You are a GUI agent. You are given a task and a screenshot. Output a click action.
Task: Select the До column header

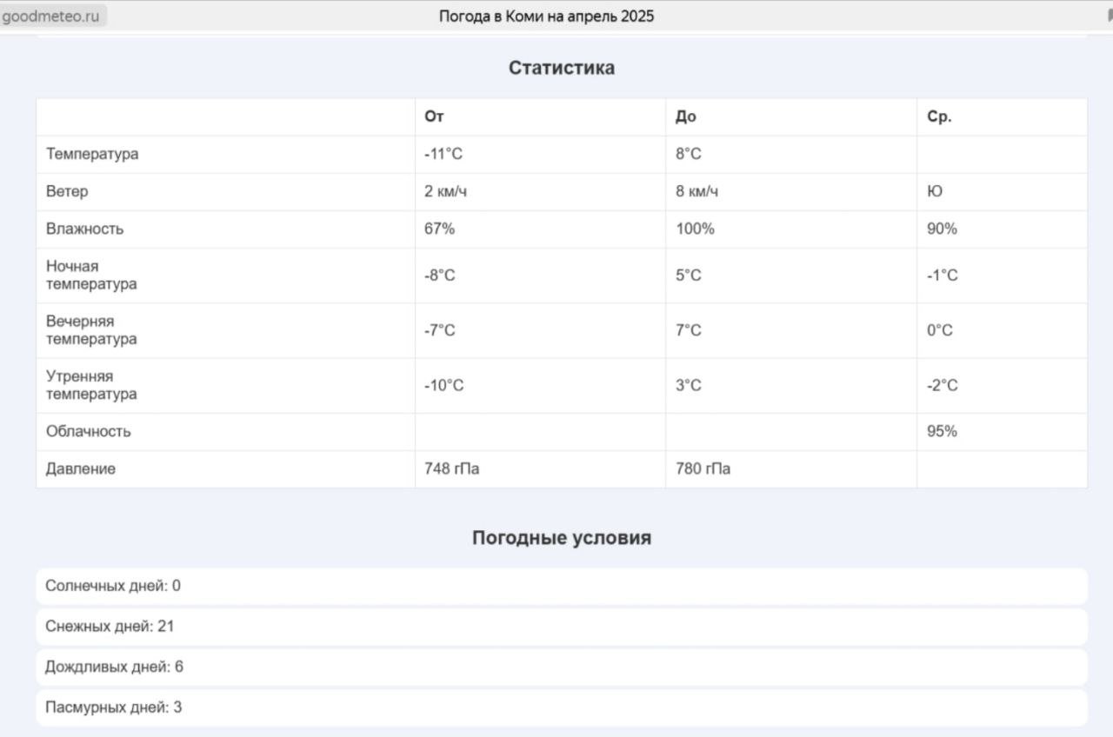(x=685, y=116)
